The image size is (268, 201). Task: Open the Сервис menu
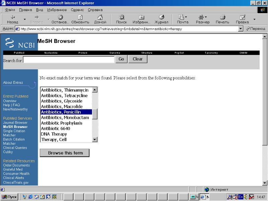pyautogui.click(x=77, y=10)
